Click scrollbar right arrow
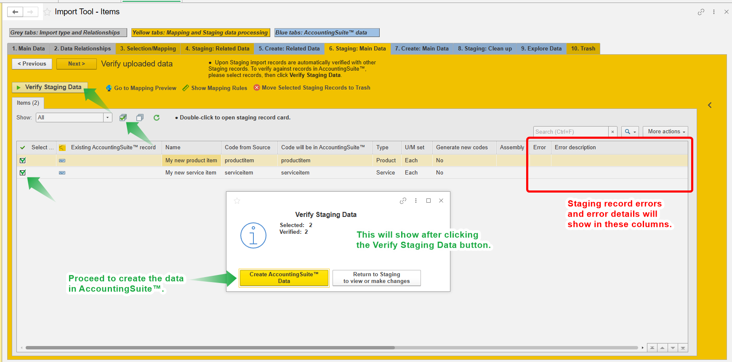Image resolution: width=732 pixels, height=362 pixels. [x=642, y=348]
